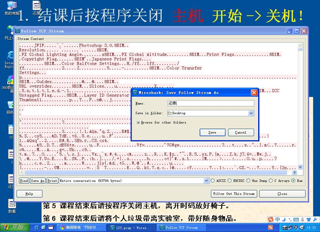The height and width of the screenshot is (232, 320).
Task: Click the person icon on IME bar
Action: pos(302,219)
